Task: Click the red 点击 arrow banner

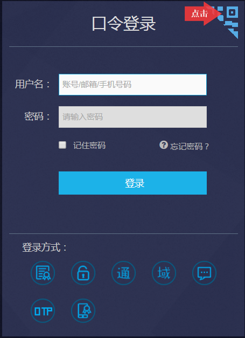Action: [x=203, y=14]
